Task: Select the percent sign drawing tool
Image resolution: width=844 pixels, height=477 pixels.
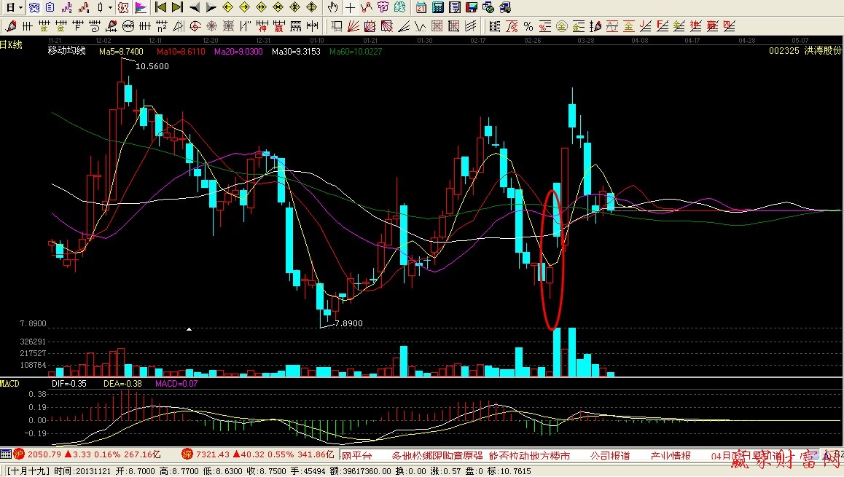Action: pyautogui.click(x=528, y=27)
